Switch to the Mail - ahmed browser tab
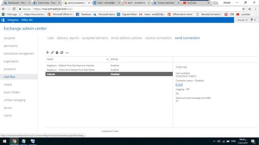 click(x=106, y=3)
